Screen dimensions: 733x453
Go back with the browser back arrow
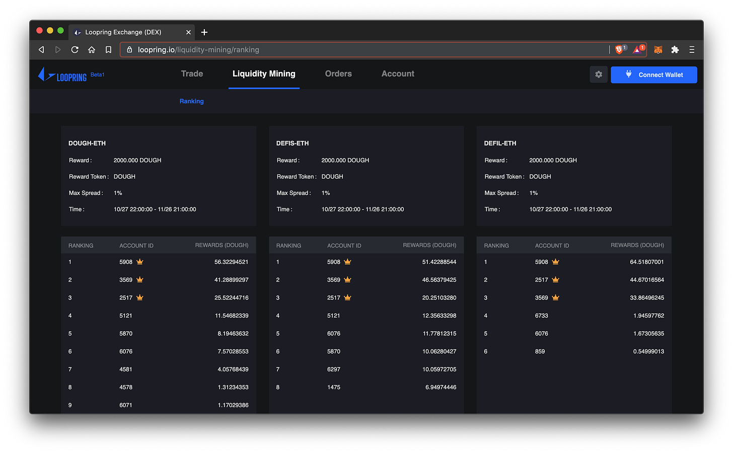coord(41,49)
